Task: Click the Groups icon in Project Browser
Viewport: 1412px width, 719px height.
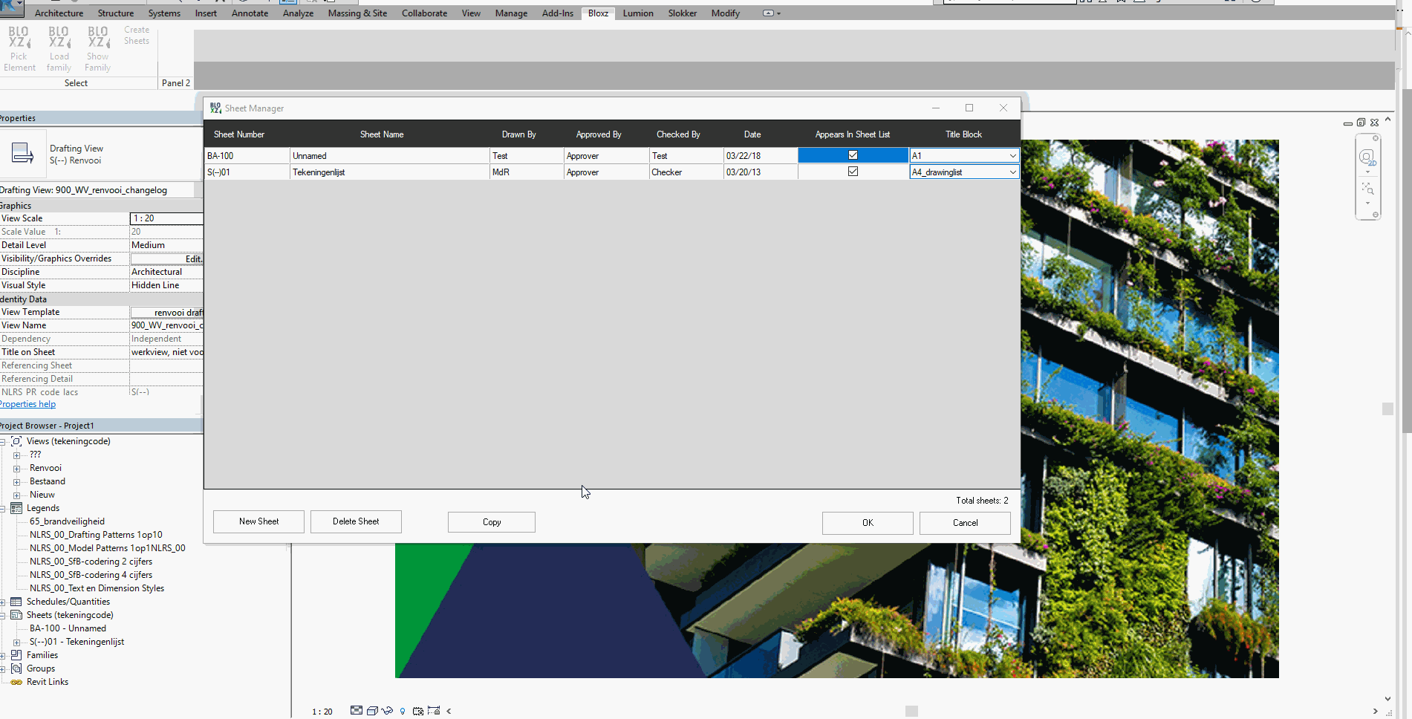Action: tap(16, 668)
